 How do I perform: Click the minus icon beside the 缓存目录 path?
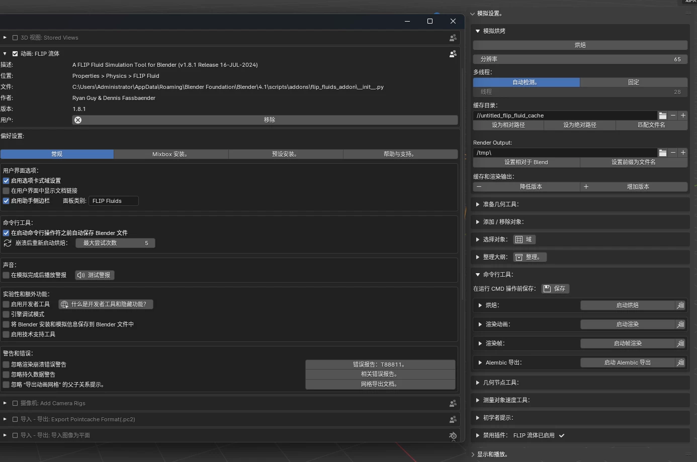coord(673,115)
